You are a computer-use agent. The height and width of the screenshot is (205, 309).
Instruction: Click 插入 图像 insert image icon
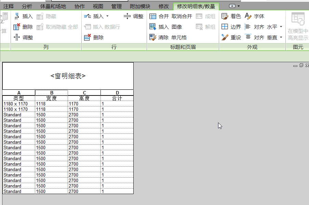[153, 27]
